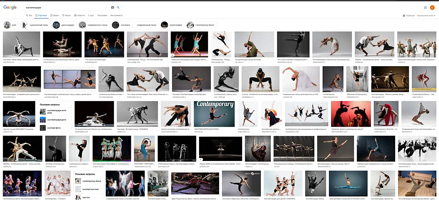Open the teal Contemporary poster thumbnail

pyautogui.click(x=214, y=114)
